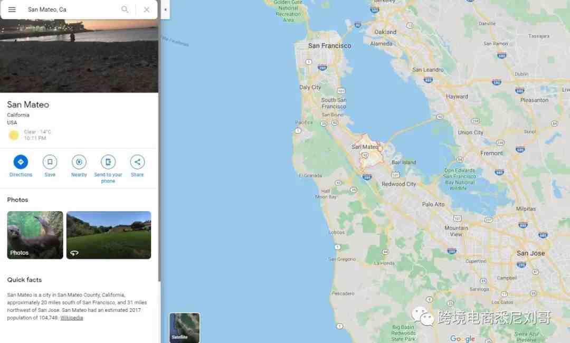Click inside the San Mateo search field
The width and height of the screenshot is (570, 343).
[72, 9]
